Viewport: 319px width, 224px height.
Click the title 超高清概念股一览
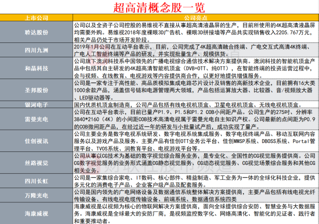(159, 7)
